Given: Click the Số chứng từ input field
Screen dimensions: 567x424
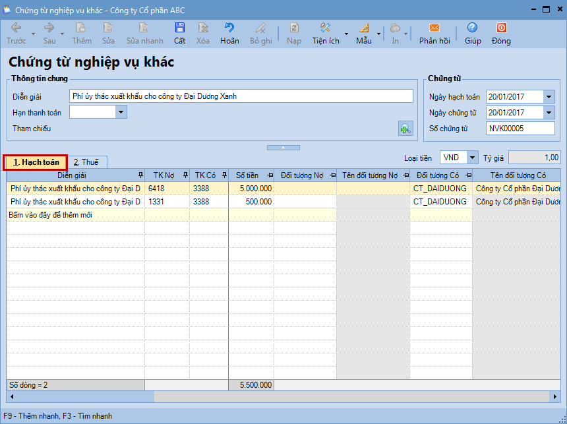Looking at the screenshot, I should click(x=520, y=129).
